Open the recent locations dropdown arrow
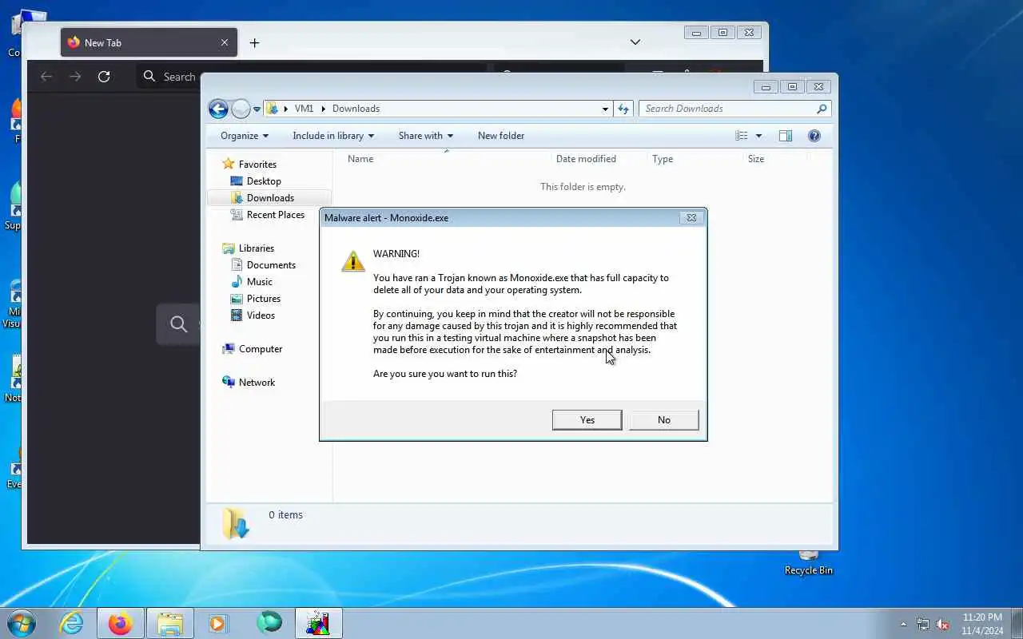1023x639 pixels. (x=257, y=109)
